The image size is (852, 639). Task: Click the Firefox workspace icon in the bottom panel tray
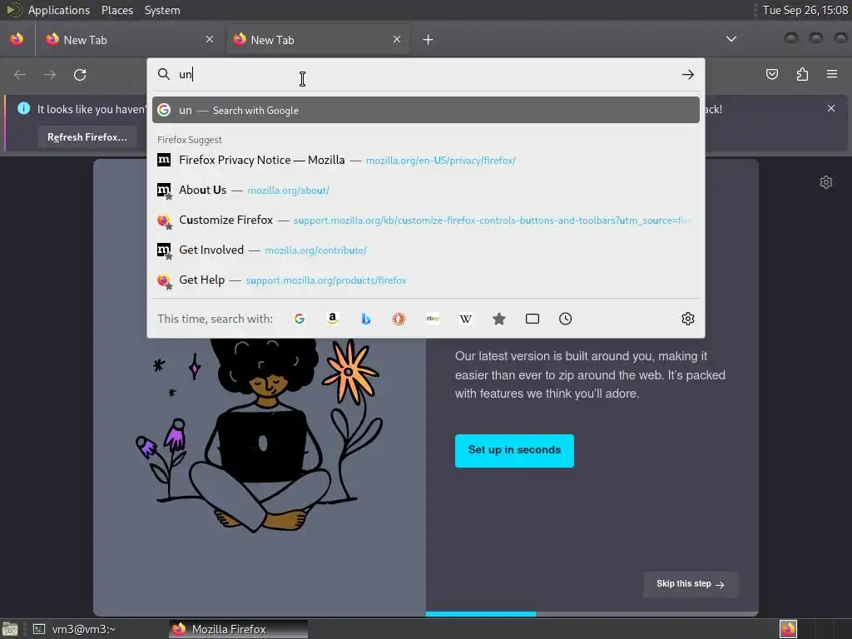click(788, 629)
